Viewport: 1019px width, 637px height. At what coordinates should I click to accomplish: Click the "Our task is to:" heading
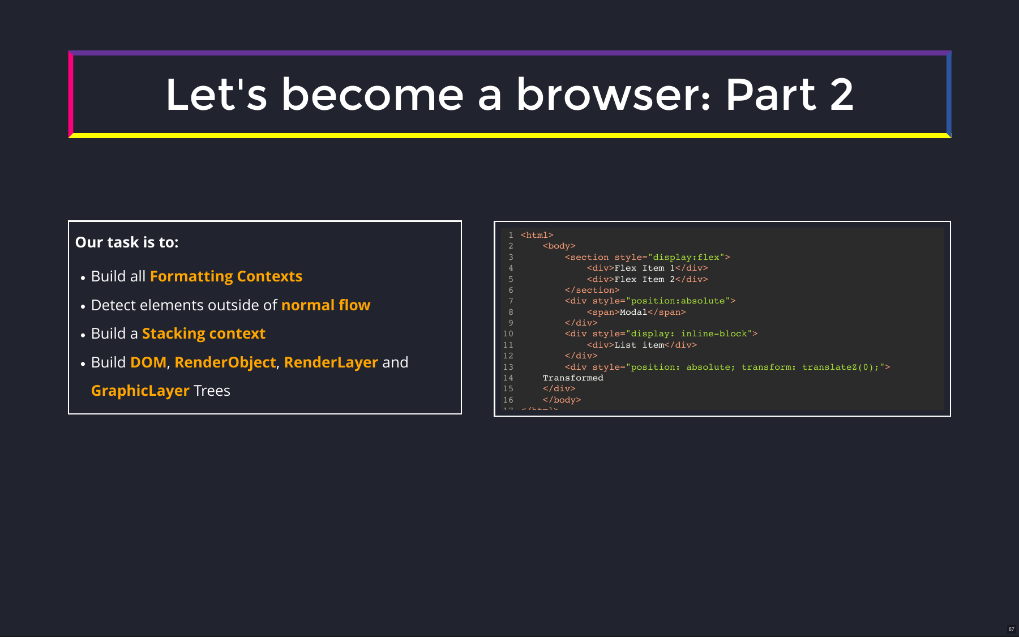point(127,242)
